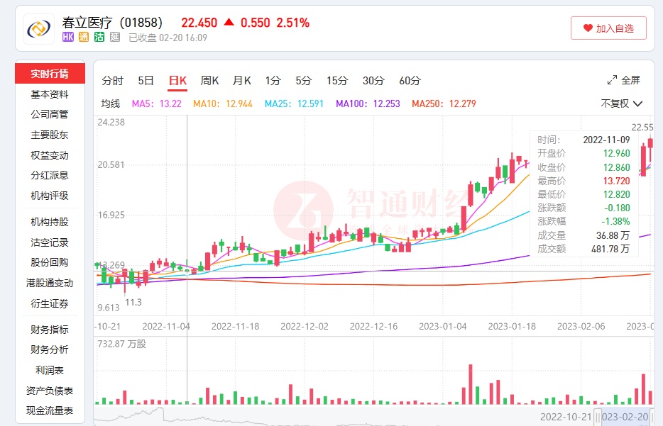Click the 均线 moving average label
663x426 pixels.
[x=111, y=104]
